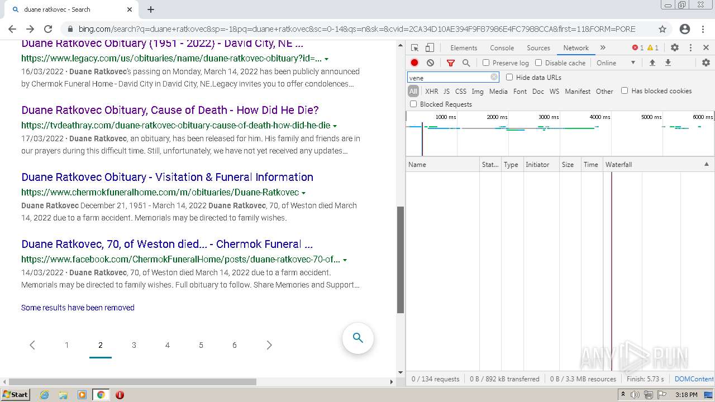The height and width of the screenshot is (402, 715).
Task: Bookmark this page with the star
Action: click(x=662, y=29)
